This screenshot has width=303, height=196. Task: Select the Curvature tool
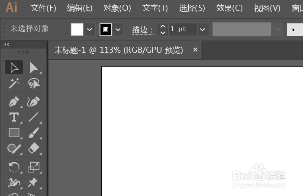point(34,101)
